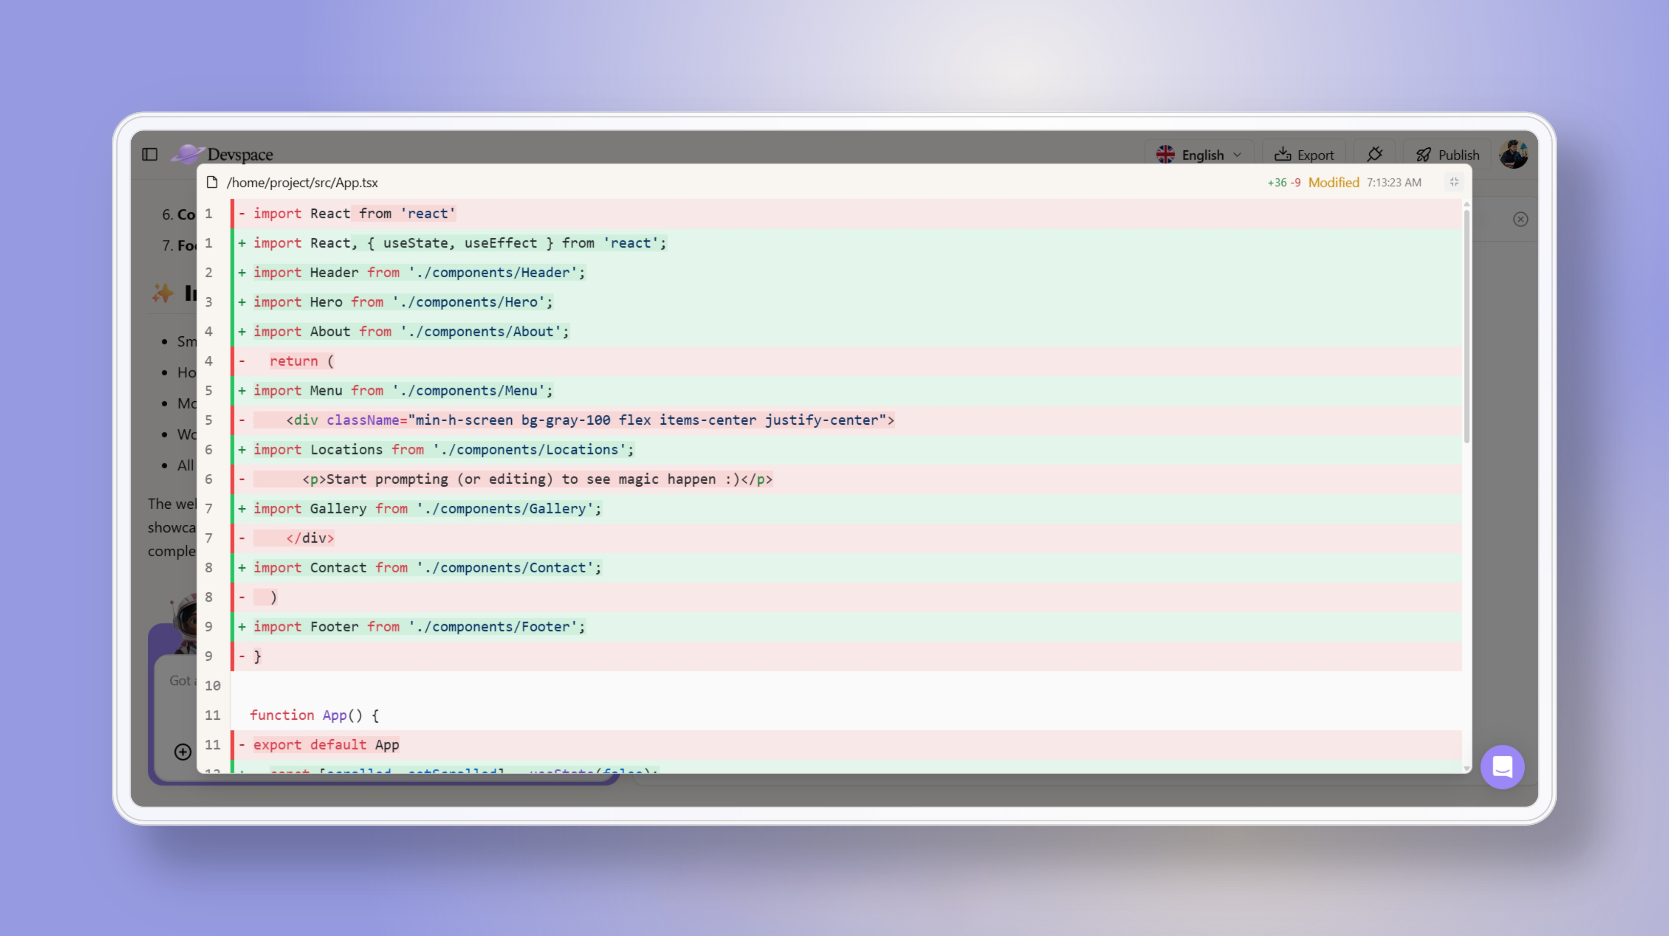The height and width of the screenshot is (936, 1669).
Task: Click the Modified status label
Action: coord(1333,182)
